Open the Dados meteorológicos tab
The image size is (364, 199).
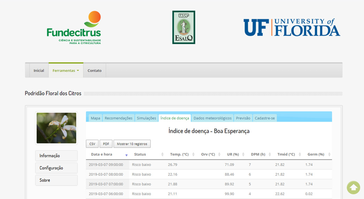pyautogui.click(x=212, y=118)
